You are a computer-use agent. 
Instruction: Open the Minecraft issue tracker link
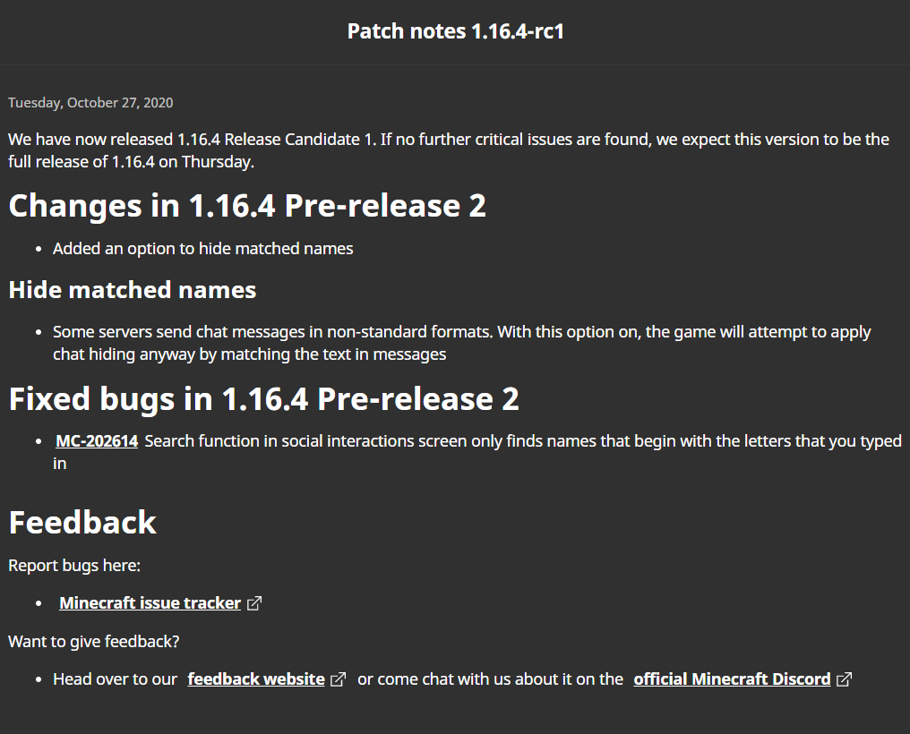click(150, 603)
